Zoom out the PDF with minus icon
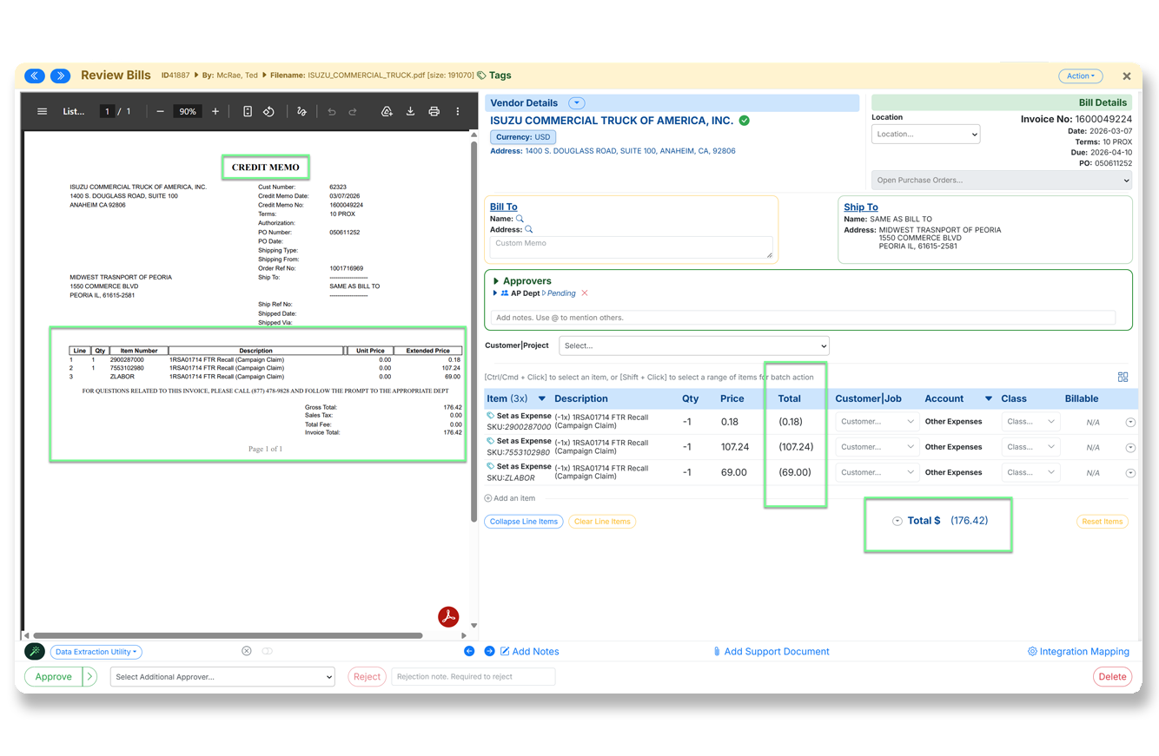This screenshot has height=756, width=1159. pos(160,111)
